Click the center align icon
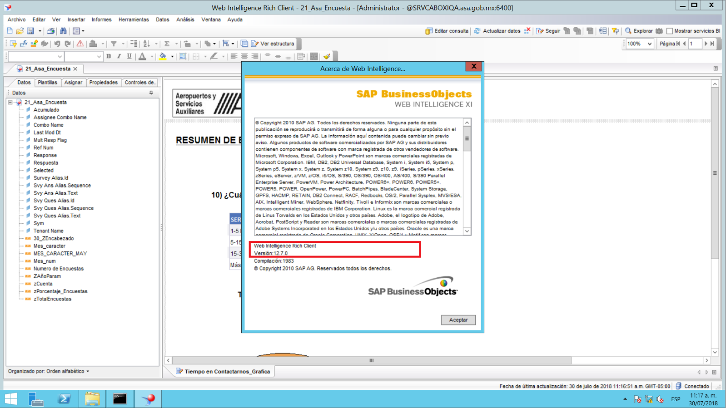The width and height of the screenshot is (726, 408). click(244, 56)
